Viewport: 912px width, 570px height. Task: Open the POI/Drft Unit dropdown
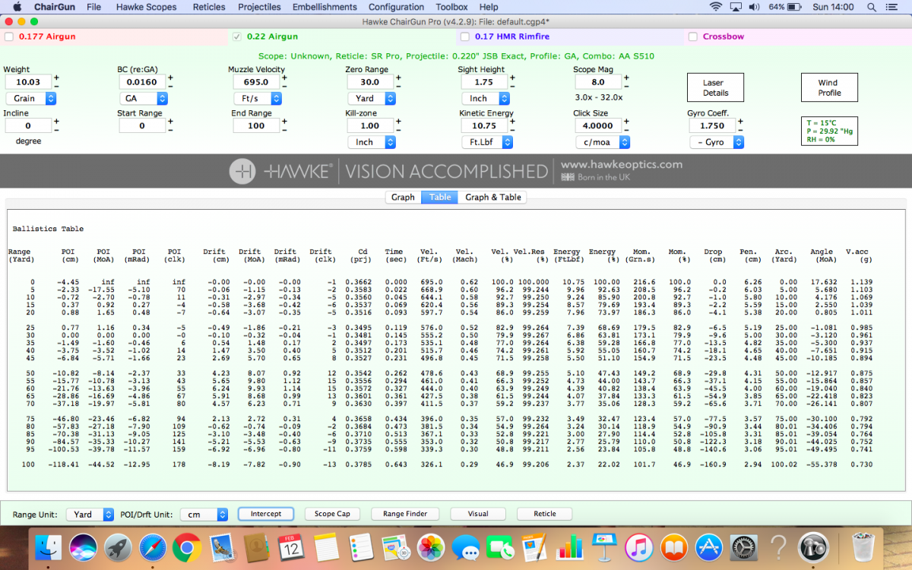(204, 515)
